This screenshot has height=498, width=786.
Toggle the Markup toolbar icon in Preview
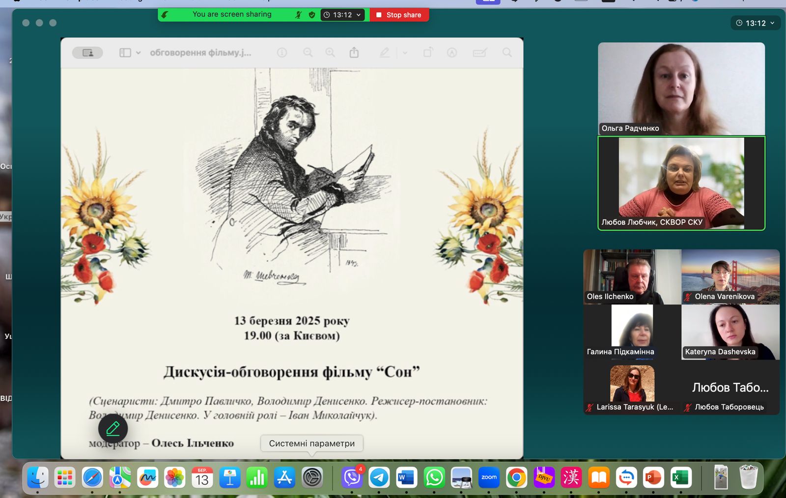[x=452, y=53]
